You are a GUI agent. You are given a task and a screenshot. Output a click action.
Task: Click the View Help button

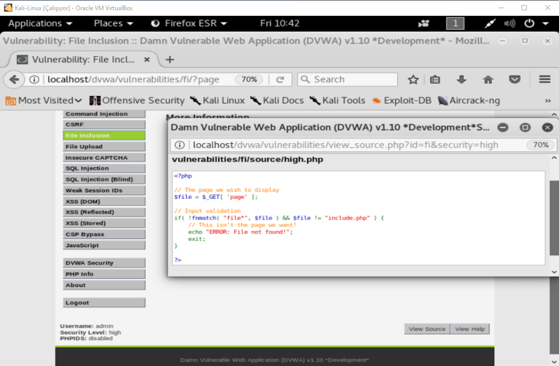[x=469, y=329]
